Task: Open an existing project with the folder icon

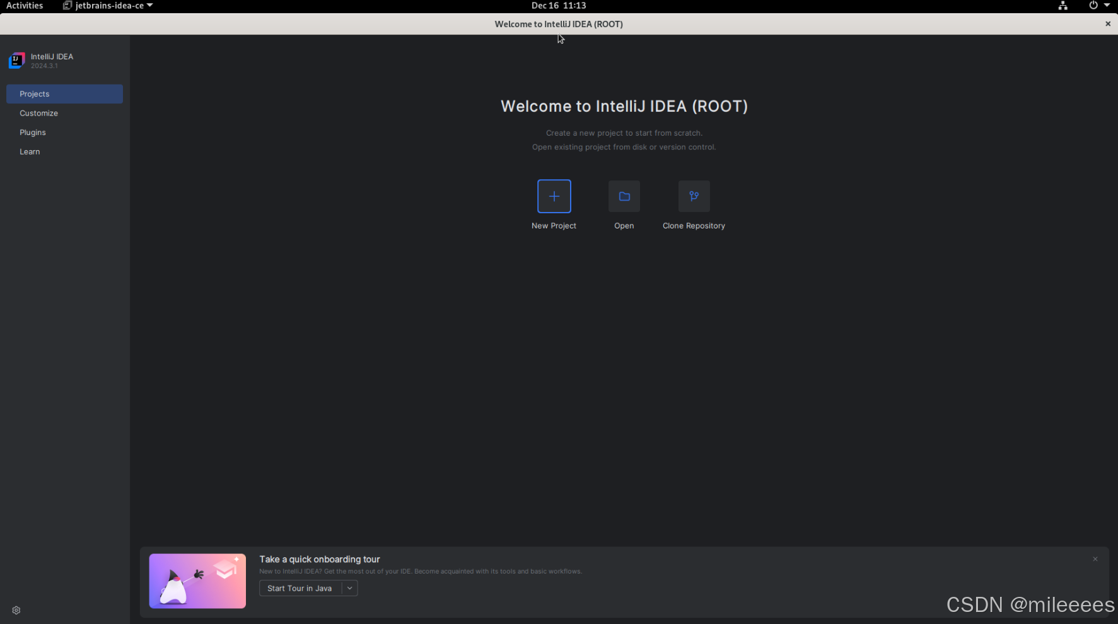Action: [624, 196]
